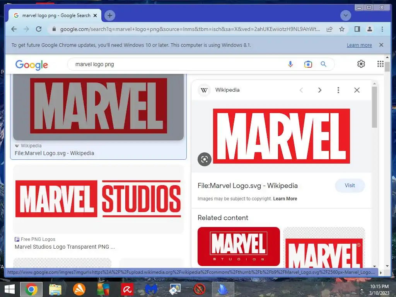The image size is (396, 297).
Task: Open File Explorer from the taskbar
Action: (x=55, y=289)
